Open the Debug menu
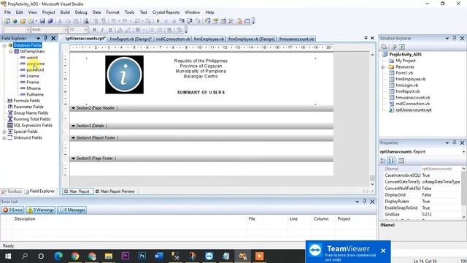This screenshot has height=263, width=467. 81,12
